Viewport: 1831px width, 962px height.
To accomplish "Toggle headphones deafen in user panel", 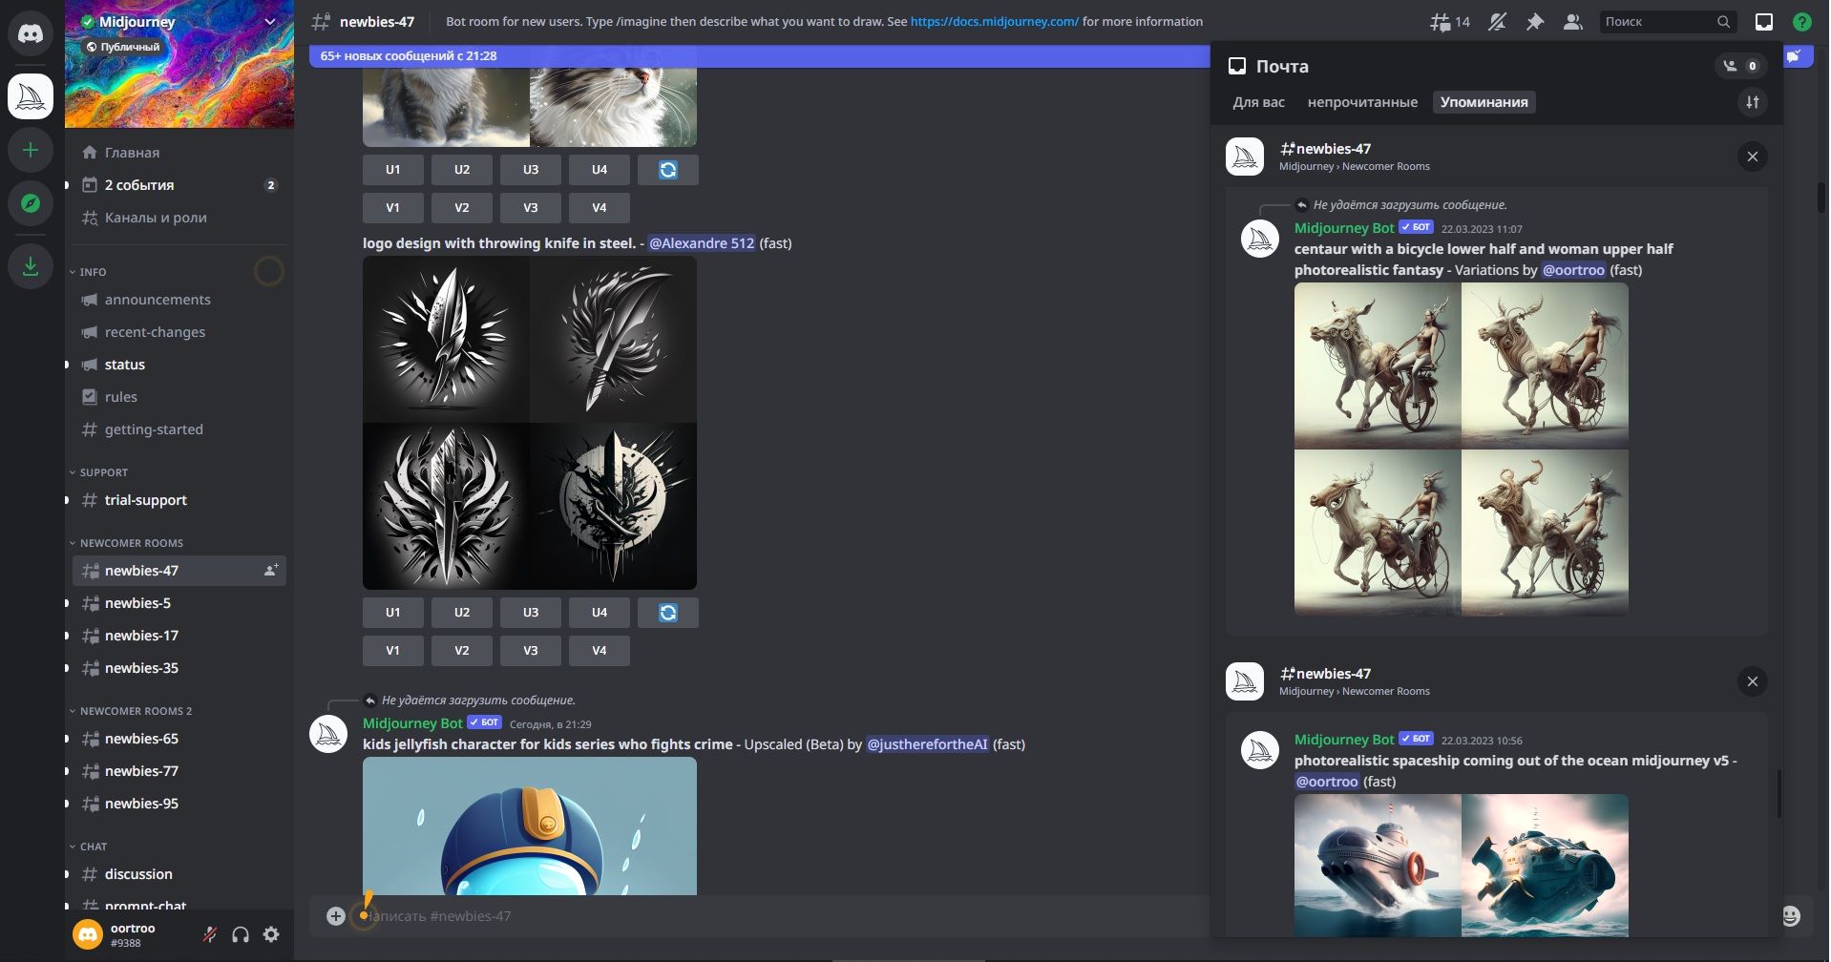I will click(241, 935).
